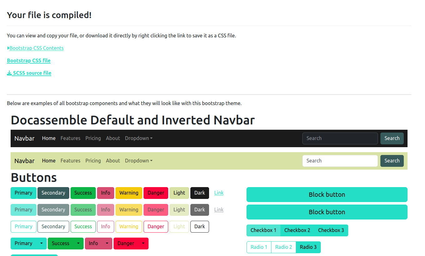This screenshot has height=256, width=425.
Task: Open the Dropdown menu in the light green navbar
Action: [x=139, y=161]
